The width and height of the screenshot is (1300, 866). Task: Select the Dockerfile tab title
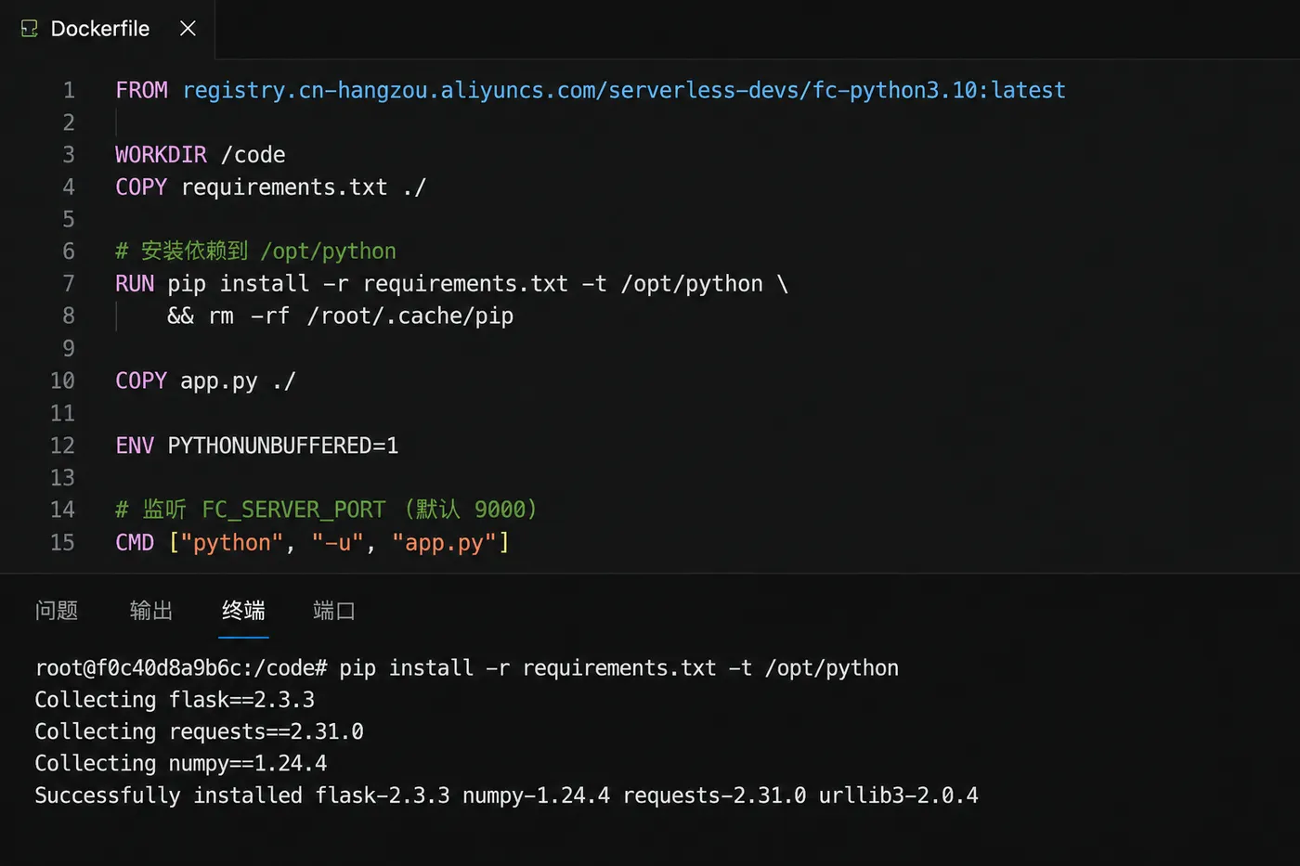pos(100,29)
